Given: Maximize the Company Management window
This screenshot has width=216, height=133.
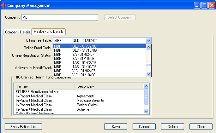Looking at the screenshot, I should click(204, 5).
